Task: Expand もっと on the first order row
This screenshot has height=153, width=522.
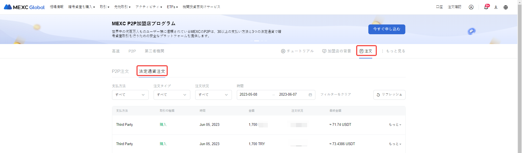Action: [395, 124]
